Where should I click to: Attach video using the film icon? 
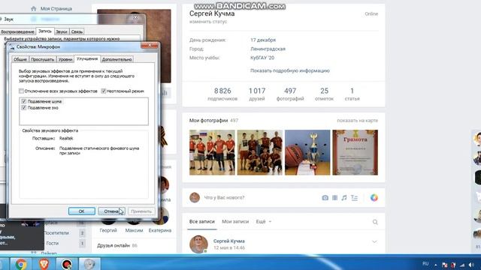pyautogui.click(x=334, y=198)
